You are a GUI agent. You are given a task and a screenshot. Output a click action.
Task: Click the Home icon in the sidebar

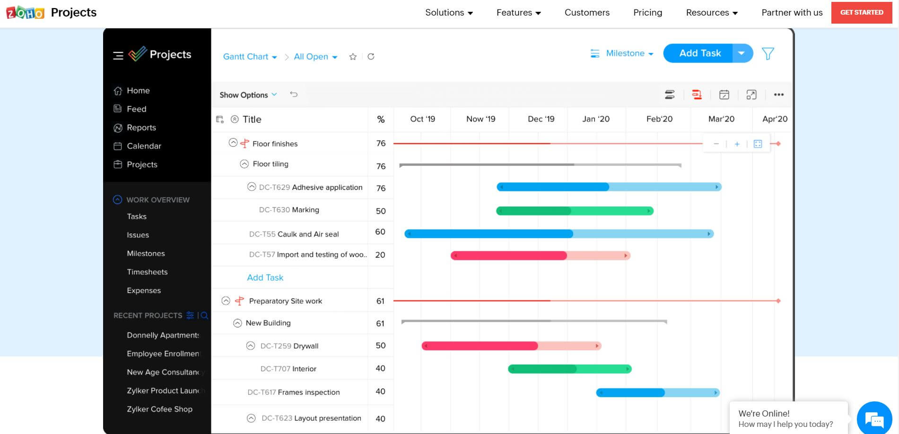tap(118, 91)
